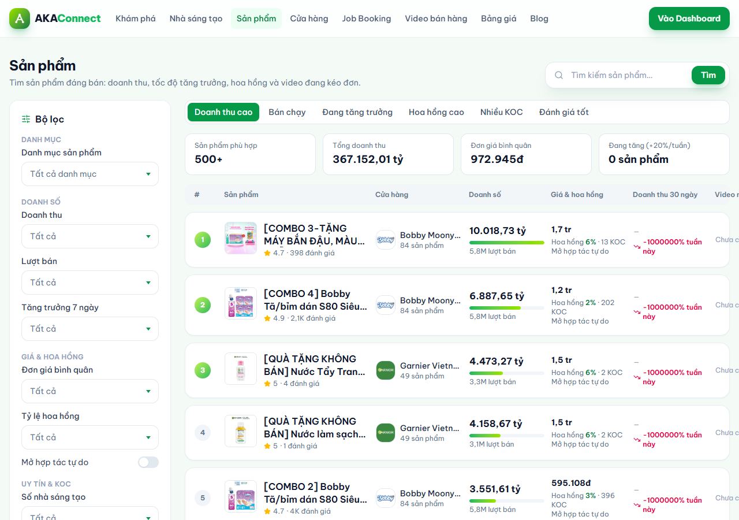Open the Nhiều KOC tab

pyautogui.click(x=502, y=112)
